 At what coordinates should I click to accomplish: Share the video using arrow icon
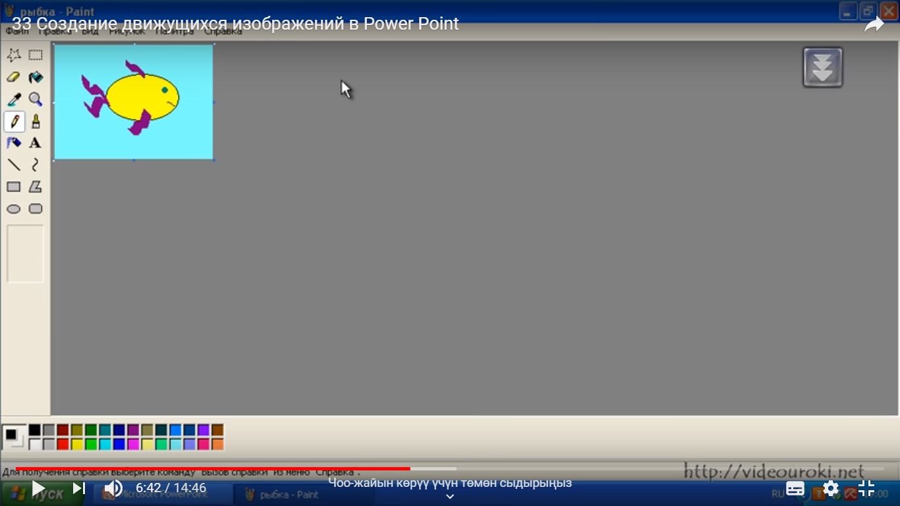pos(874,25)
